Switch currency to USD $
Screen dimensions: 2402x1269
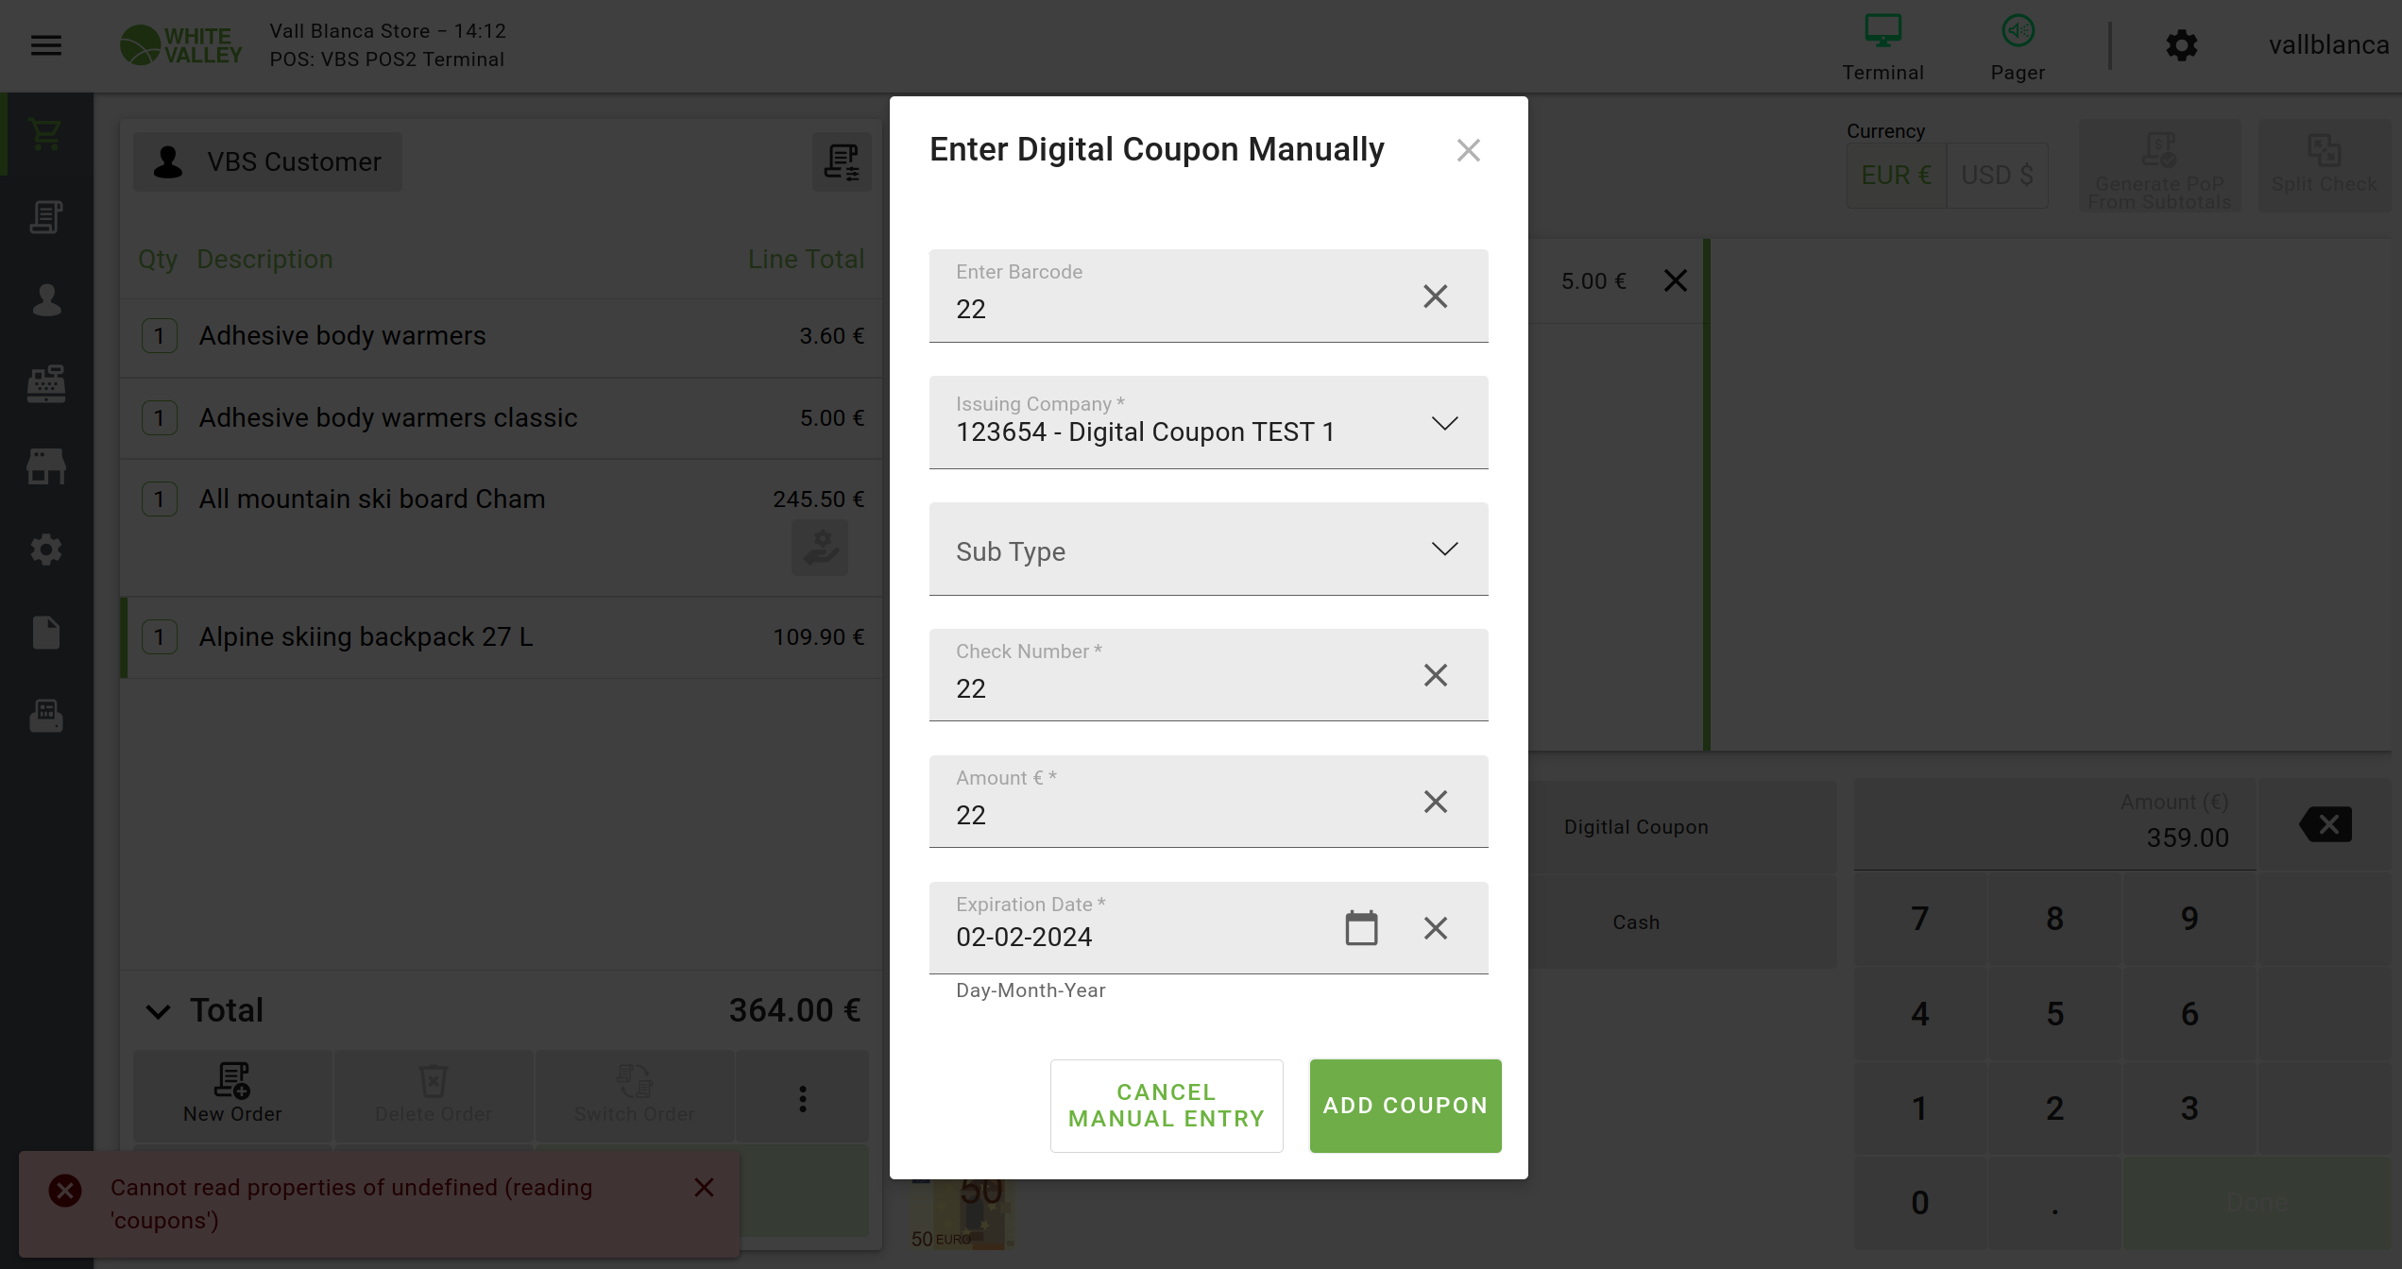click(x=1997, y=176)
